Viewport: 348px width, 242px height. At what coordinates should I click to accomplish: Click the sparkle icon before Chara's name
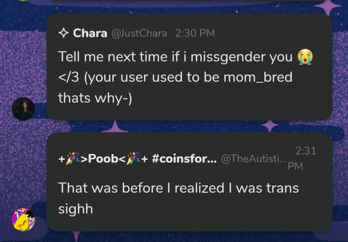pos(63,33)
